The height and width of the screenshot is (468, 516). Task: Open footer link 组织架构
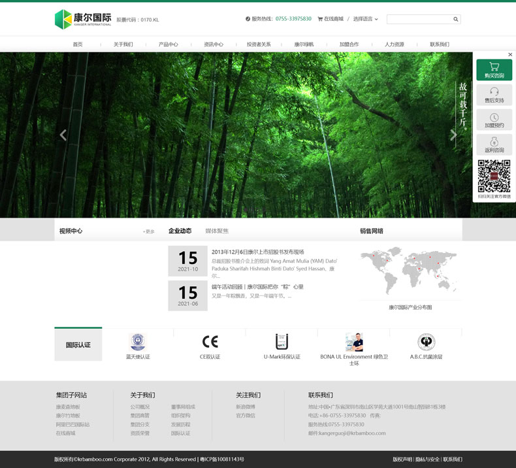pos(181,416)
